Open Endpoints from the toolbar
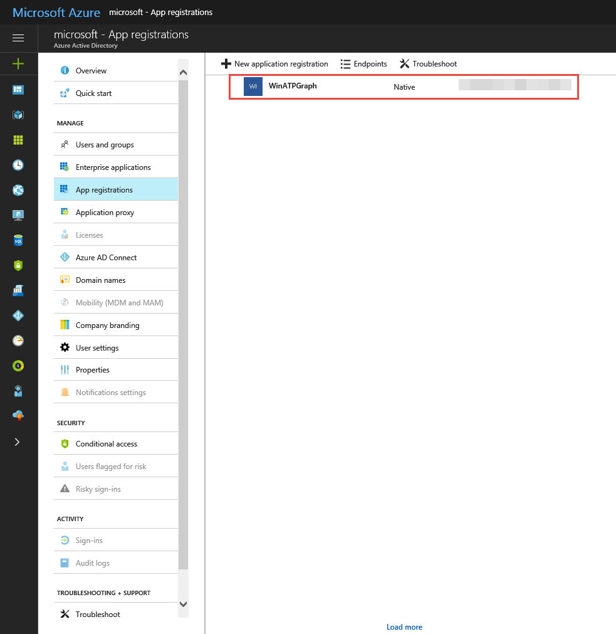 pyautogui.click(x=363, y=64)
